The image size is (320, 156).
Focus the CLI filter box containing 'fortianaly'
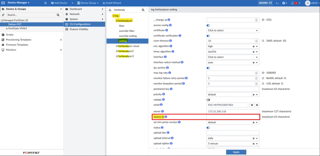pos(127,10)
